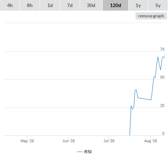Choose the 1d range tab
The height and width of the screenshot is (161, 168).
(50, 5)
